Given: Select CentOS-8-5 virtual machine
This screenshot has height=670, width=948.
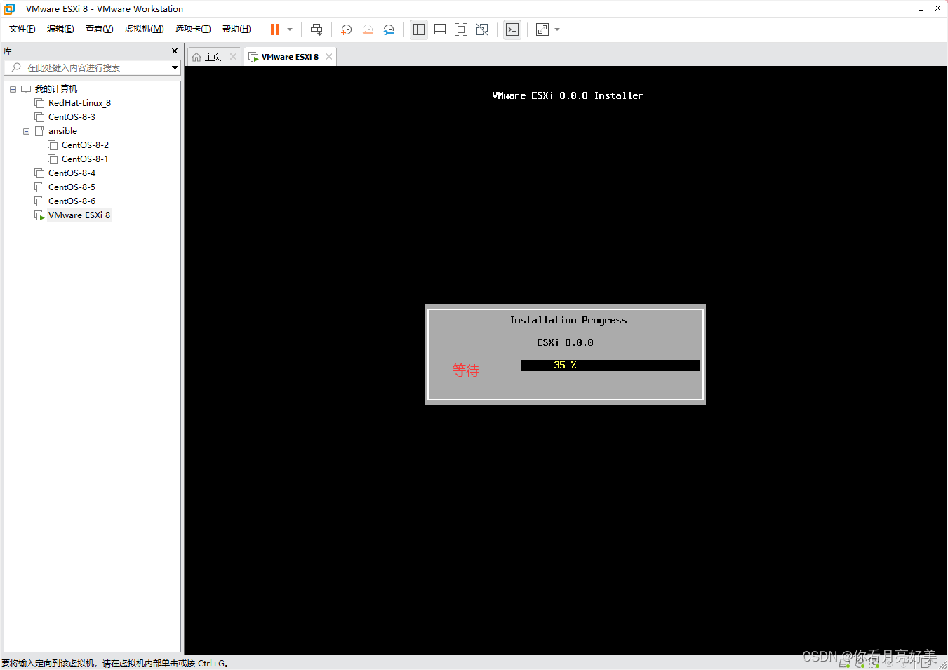Looking at the screenshot, I should (72, 187).
